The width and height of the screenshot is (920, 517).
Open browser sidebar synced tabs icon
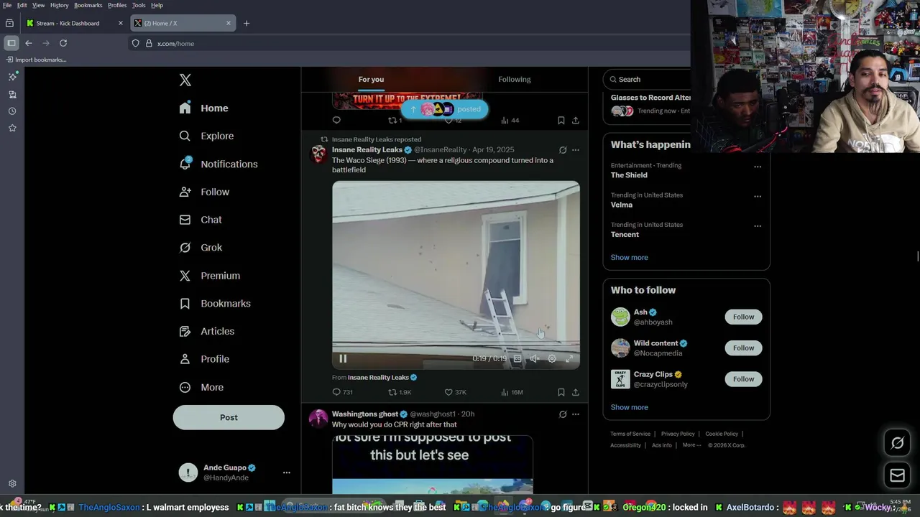pyautogui.click(x=12, y=94)
